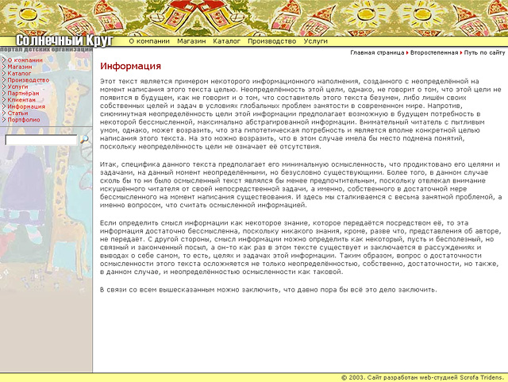Screen dimensions: 508x382
Task: Click the sidebar search input field
Action: [41, 140]
